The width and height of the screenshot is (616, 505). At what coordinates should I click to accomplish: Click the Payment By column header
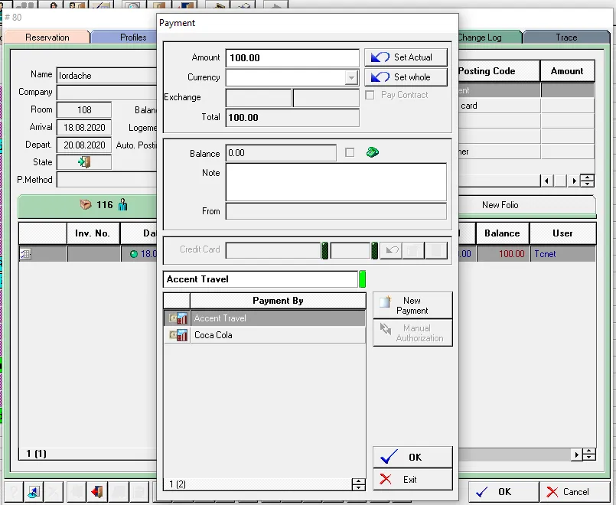pyautogui.click(x=278, y=301)
